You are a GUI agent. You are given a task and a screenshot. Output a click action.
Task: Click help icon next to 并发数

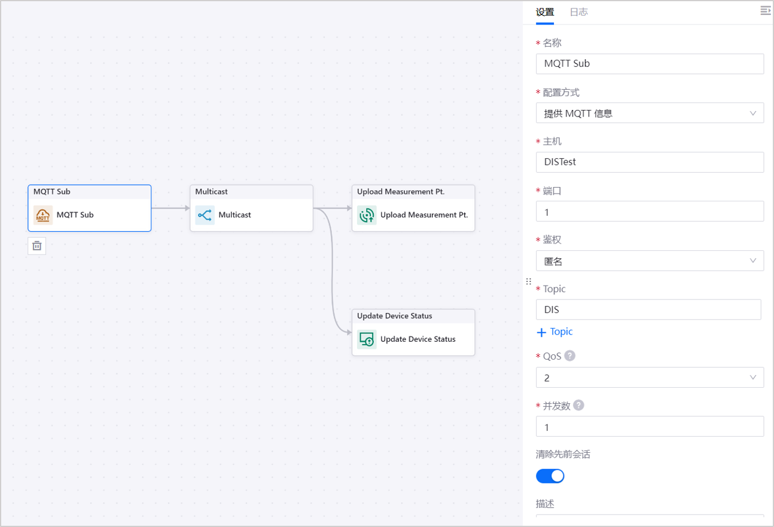(578, 405)
